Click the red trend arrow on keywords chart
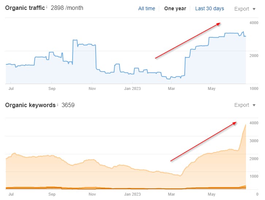 (x=203, y=141)
